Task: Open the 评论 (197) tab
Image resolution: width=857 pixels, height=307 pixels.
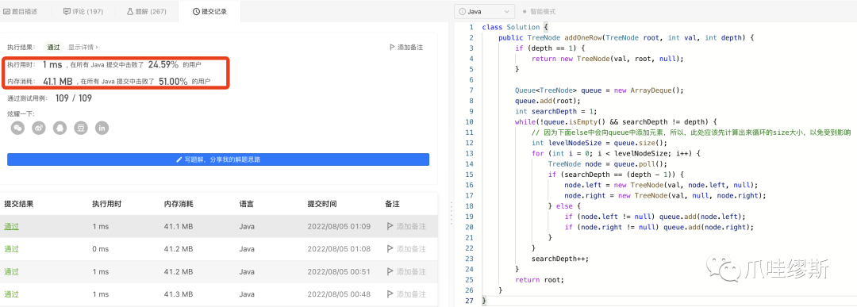Action: point(83,11)
